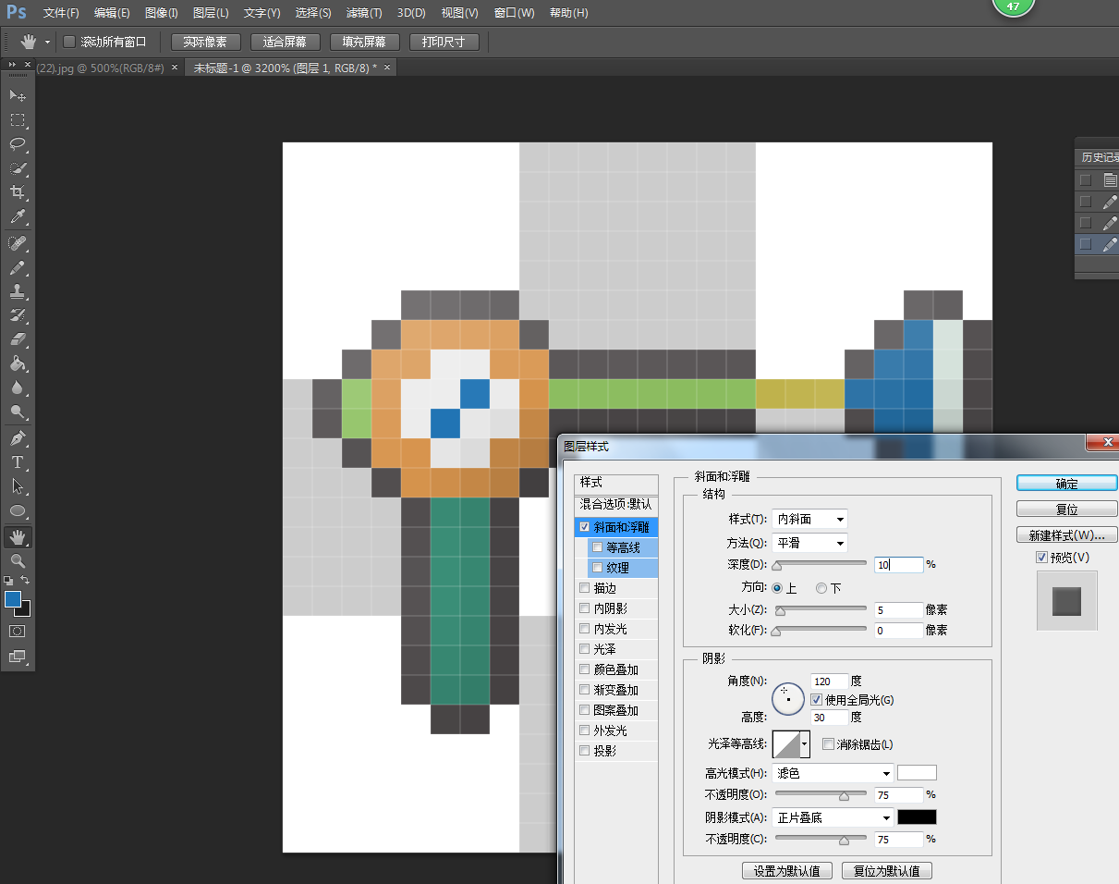Toggle the 使用全局光 checkbox
Image resolution: width=1119 pixels, height=884 pixels.
(816, 700)
